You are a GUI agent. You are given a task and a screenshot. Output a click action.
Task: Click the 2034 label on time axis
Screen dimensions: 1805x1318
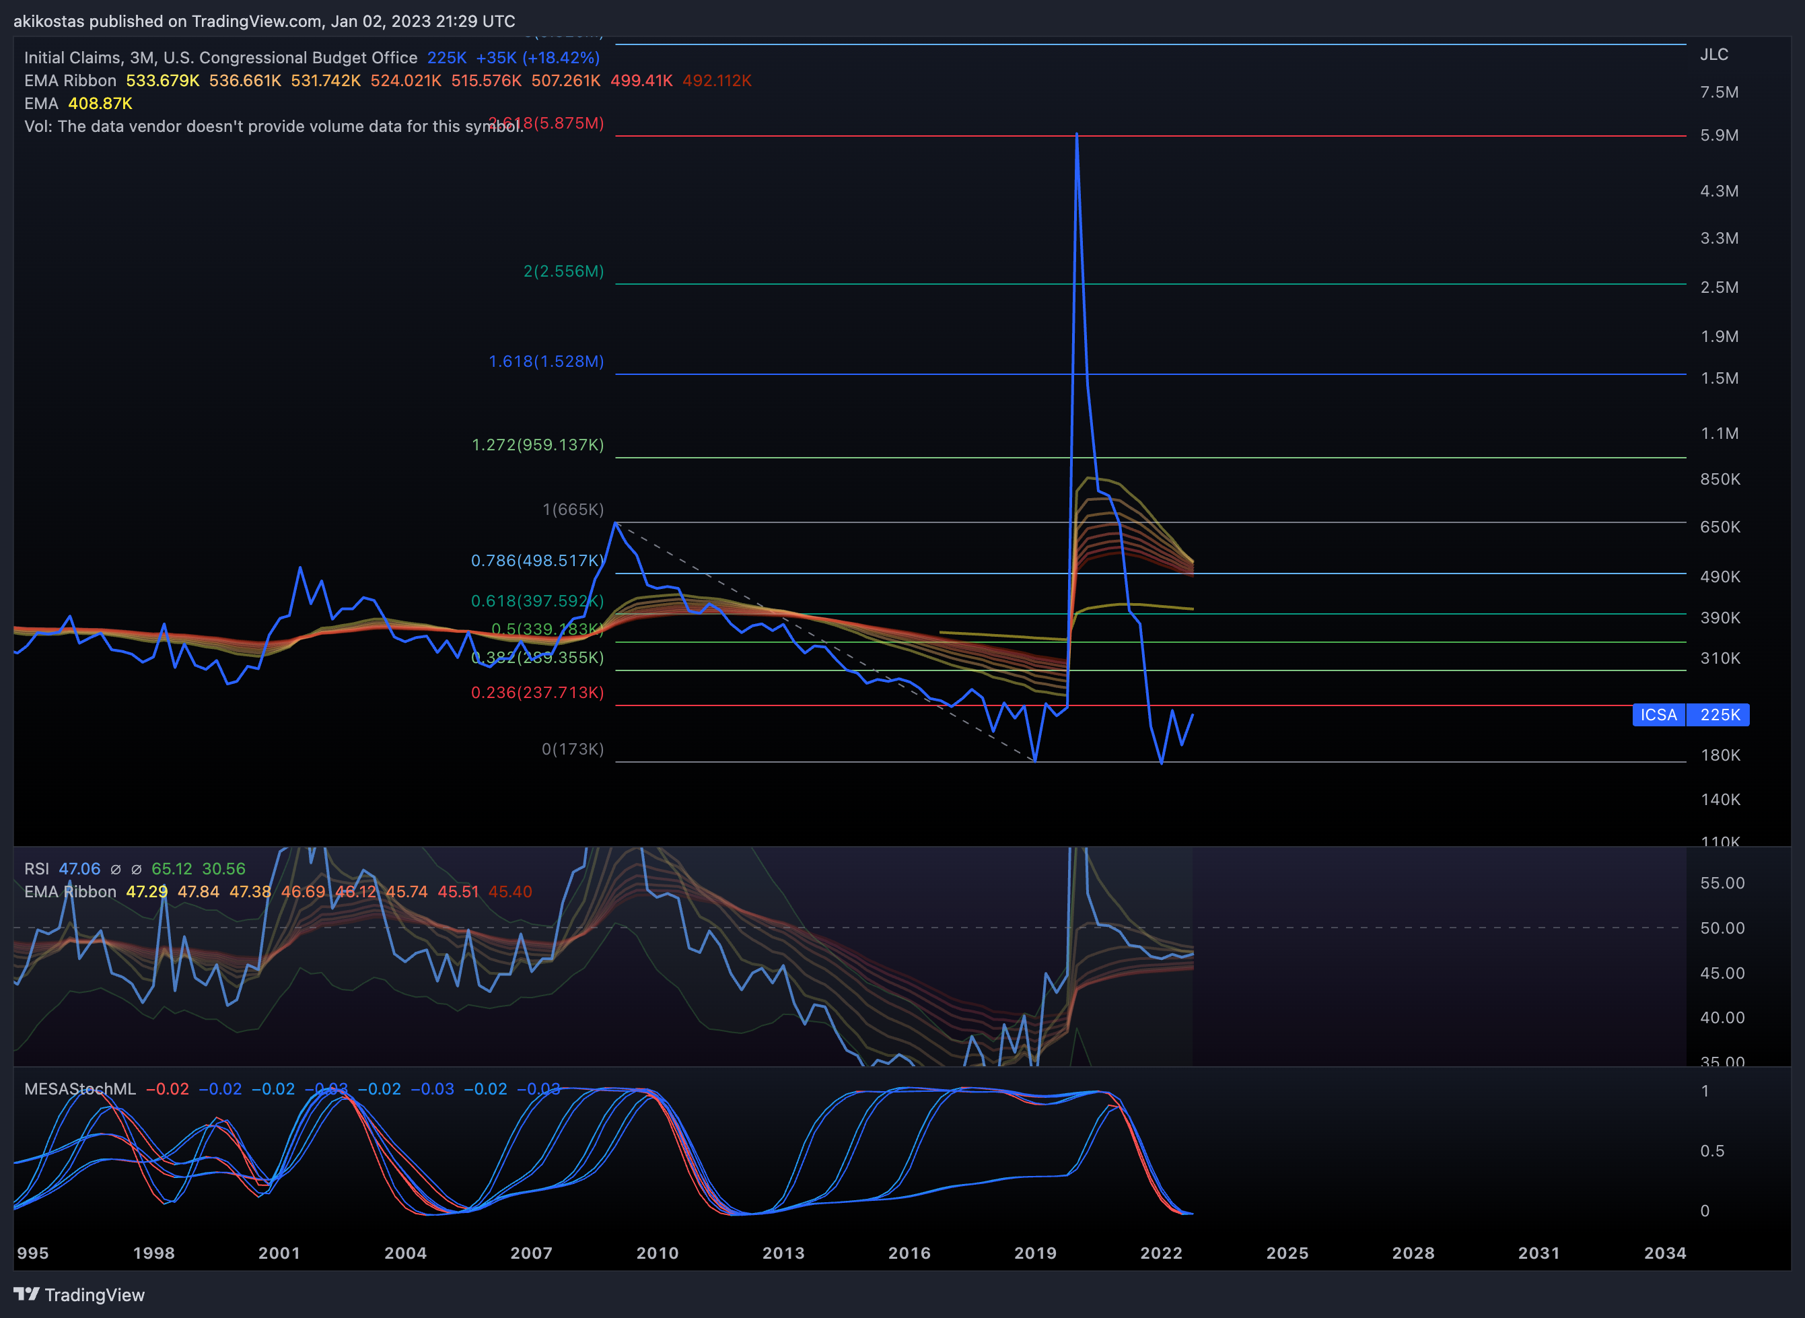coord(1666,1253)
